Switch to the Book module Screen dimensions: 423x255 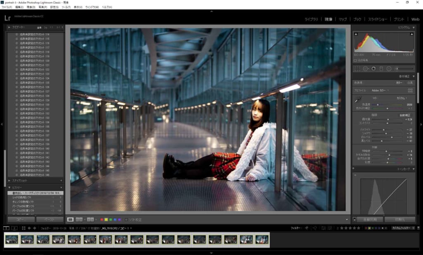click(357, 19)
